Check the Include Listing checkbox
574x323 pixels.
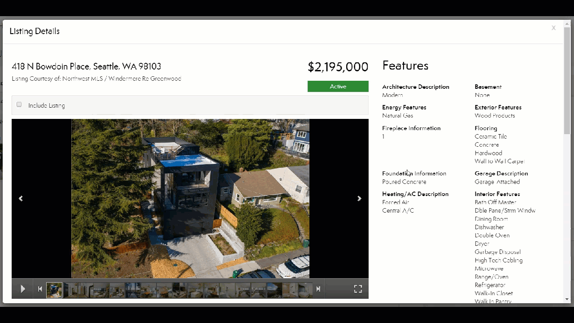(x=19, y=105)
